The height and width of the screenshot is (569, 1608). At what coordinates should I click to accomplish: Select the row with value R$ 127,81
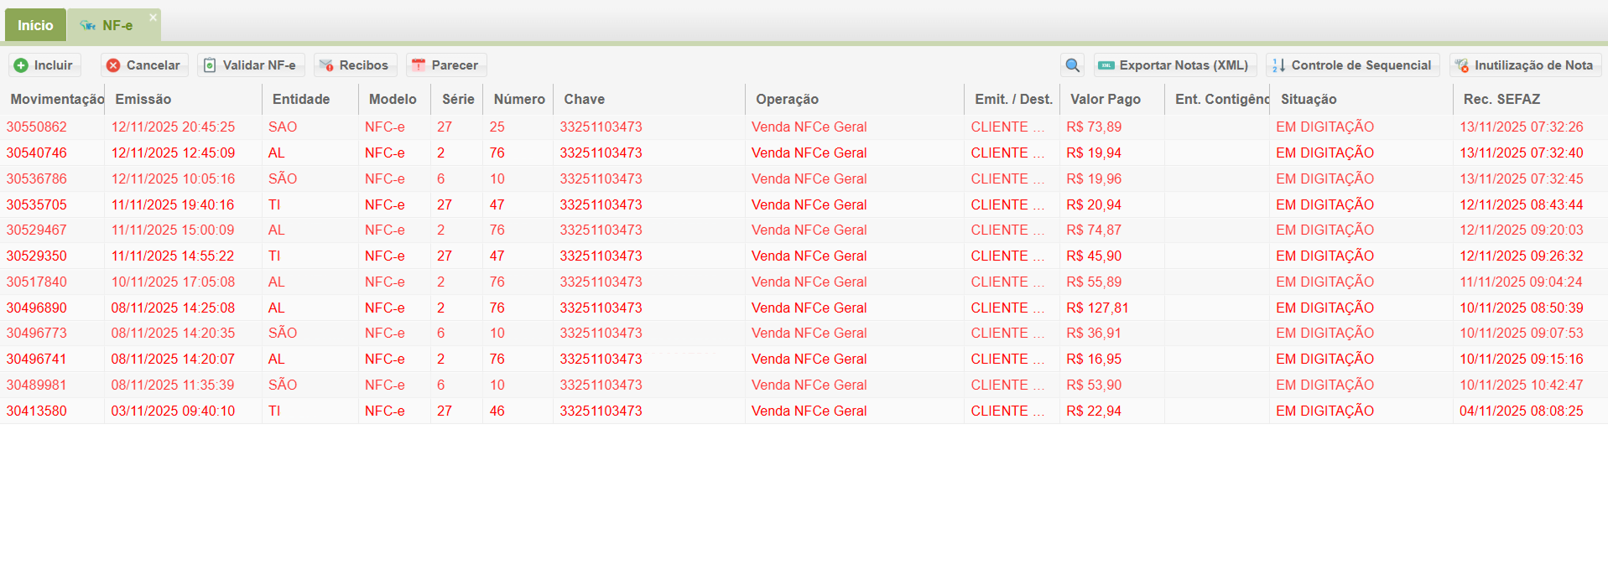[x=1096, y=308]
